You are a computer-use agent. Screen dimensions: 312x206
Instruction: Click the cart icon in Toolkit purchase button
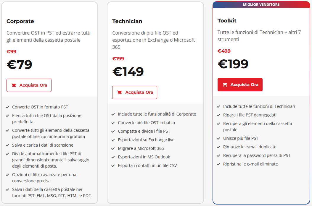tap(225, 85)
